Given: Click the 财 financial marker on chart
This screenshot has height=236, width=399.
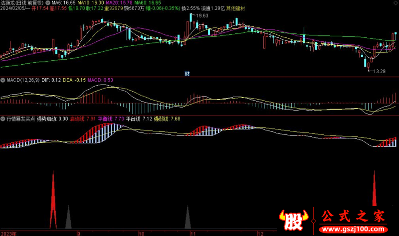Looking at the screenshot, I should tap(187, 74).
